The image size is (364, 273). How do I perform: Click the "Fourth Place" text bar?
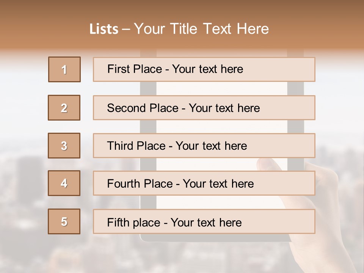point(204,184)
